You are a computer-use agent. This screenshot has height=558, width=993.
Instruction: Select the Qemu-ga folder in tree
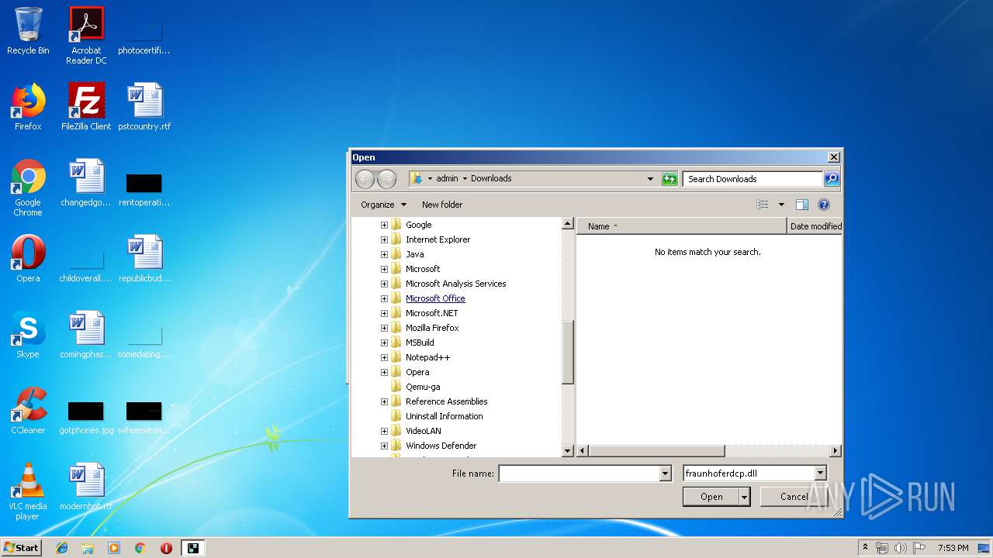(423, 387)
